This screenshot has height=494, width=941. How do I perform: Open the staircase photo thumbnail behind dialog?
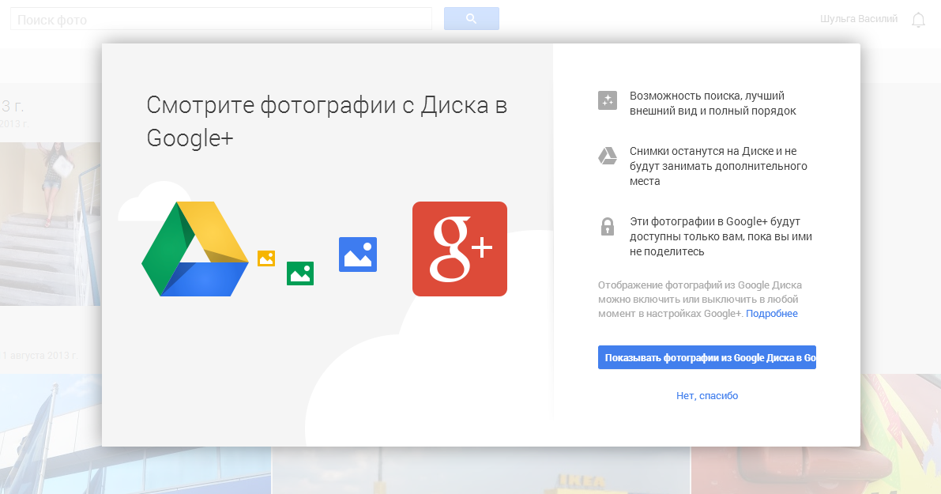coord(51,224)
